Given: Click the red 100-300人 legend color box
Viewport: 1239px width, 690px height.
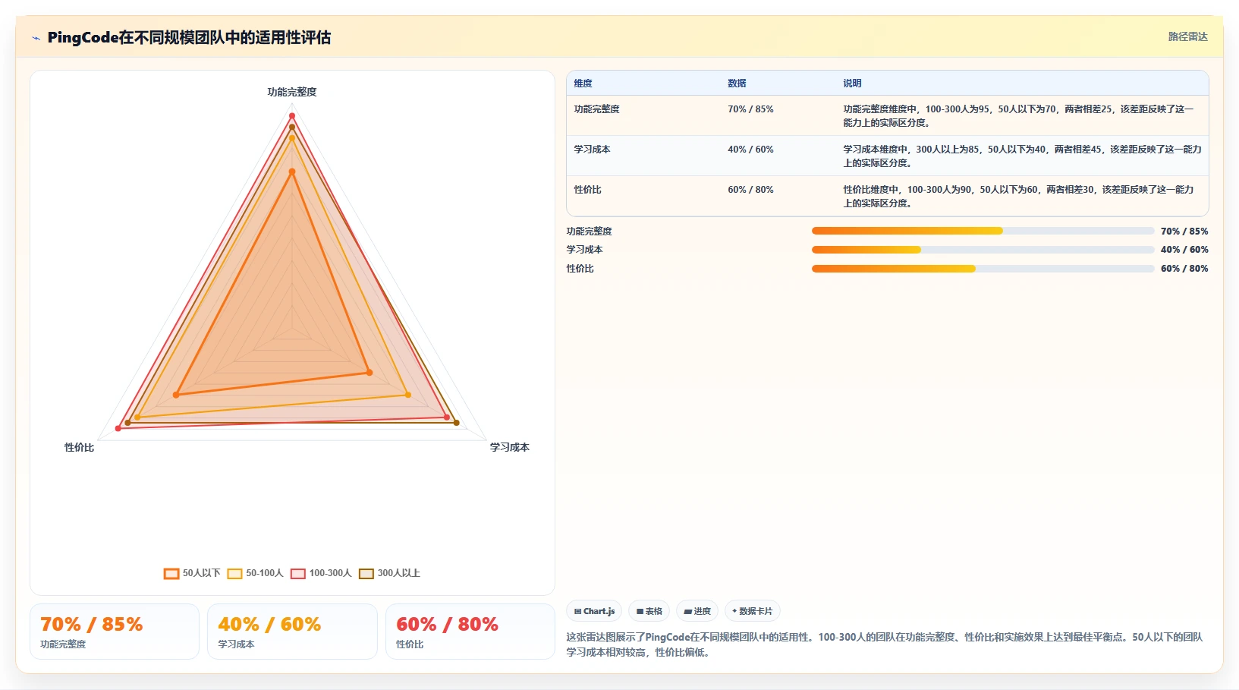Looking at the screenshot, I should (298, 574).
